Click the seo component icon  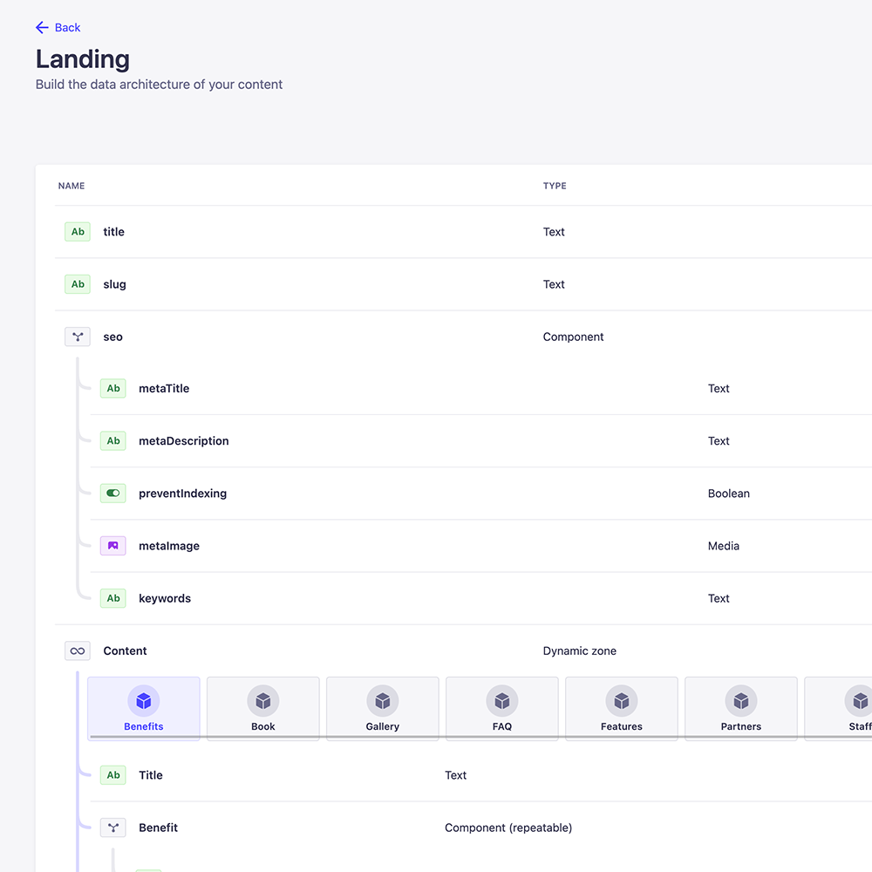coord(78,337)
